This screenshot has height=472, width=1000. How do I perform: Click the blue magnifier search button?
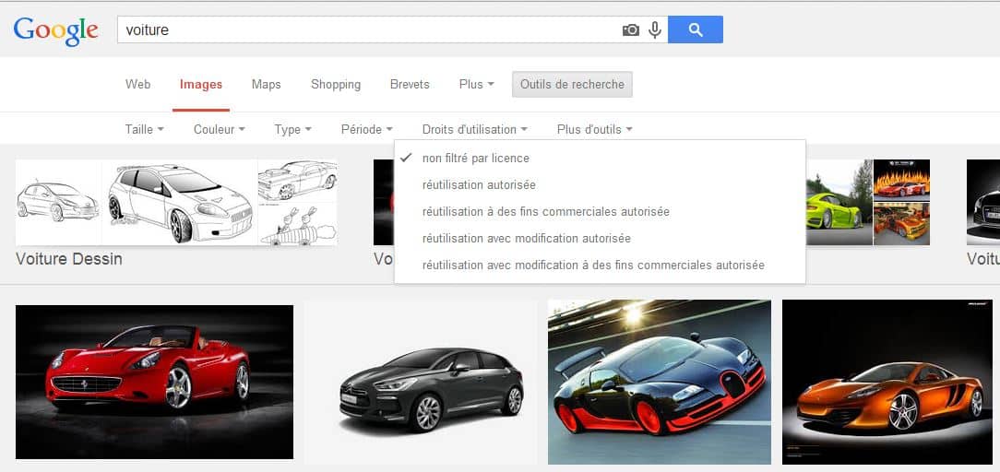[696, 29]
